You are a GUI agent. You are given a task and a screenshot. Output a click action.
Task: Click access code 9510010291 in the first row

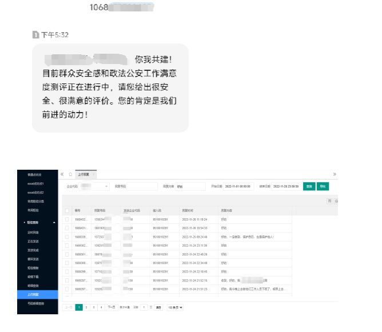[x=160, y=219]
